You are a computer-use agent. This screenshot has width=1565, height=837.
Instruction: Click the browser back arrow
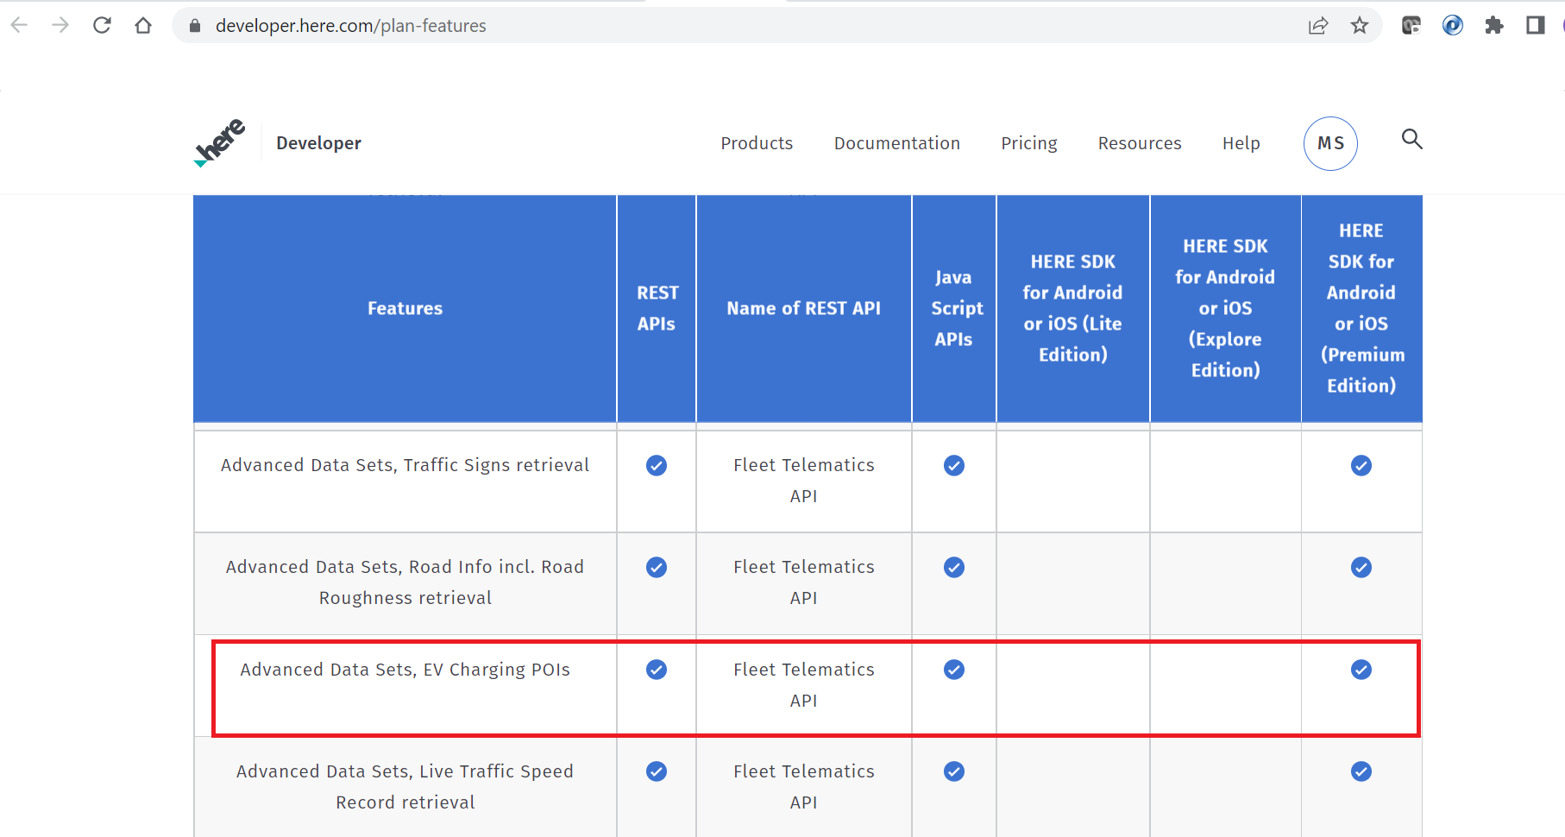pos(19,26)
